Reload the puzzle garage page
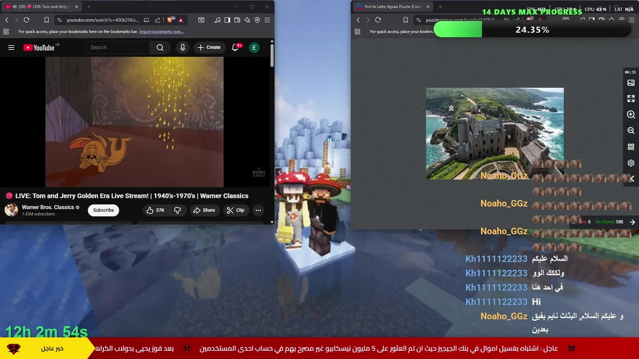This screenshot has width=639, height=359. click(x=378, y=20)
